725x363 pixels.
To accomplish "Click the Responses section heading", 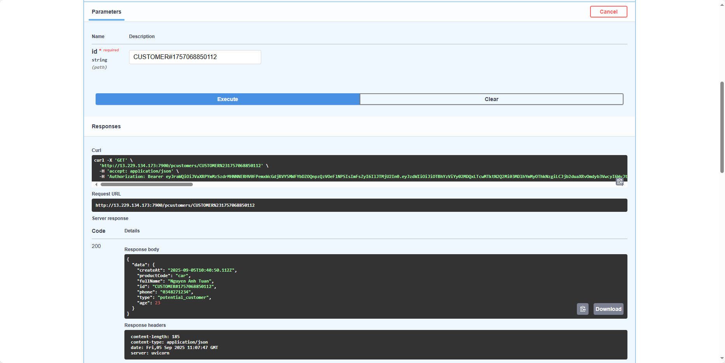I will point(106,126).
